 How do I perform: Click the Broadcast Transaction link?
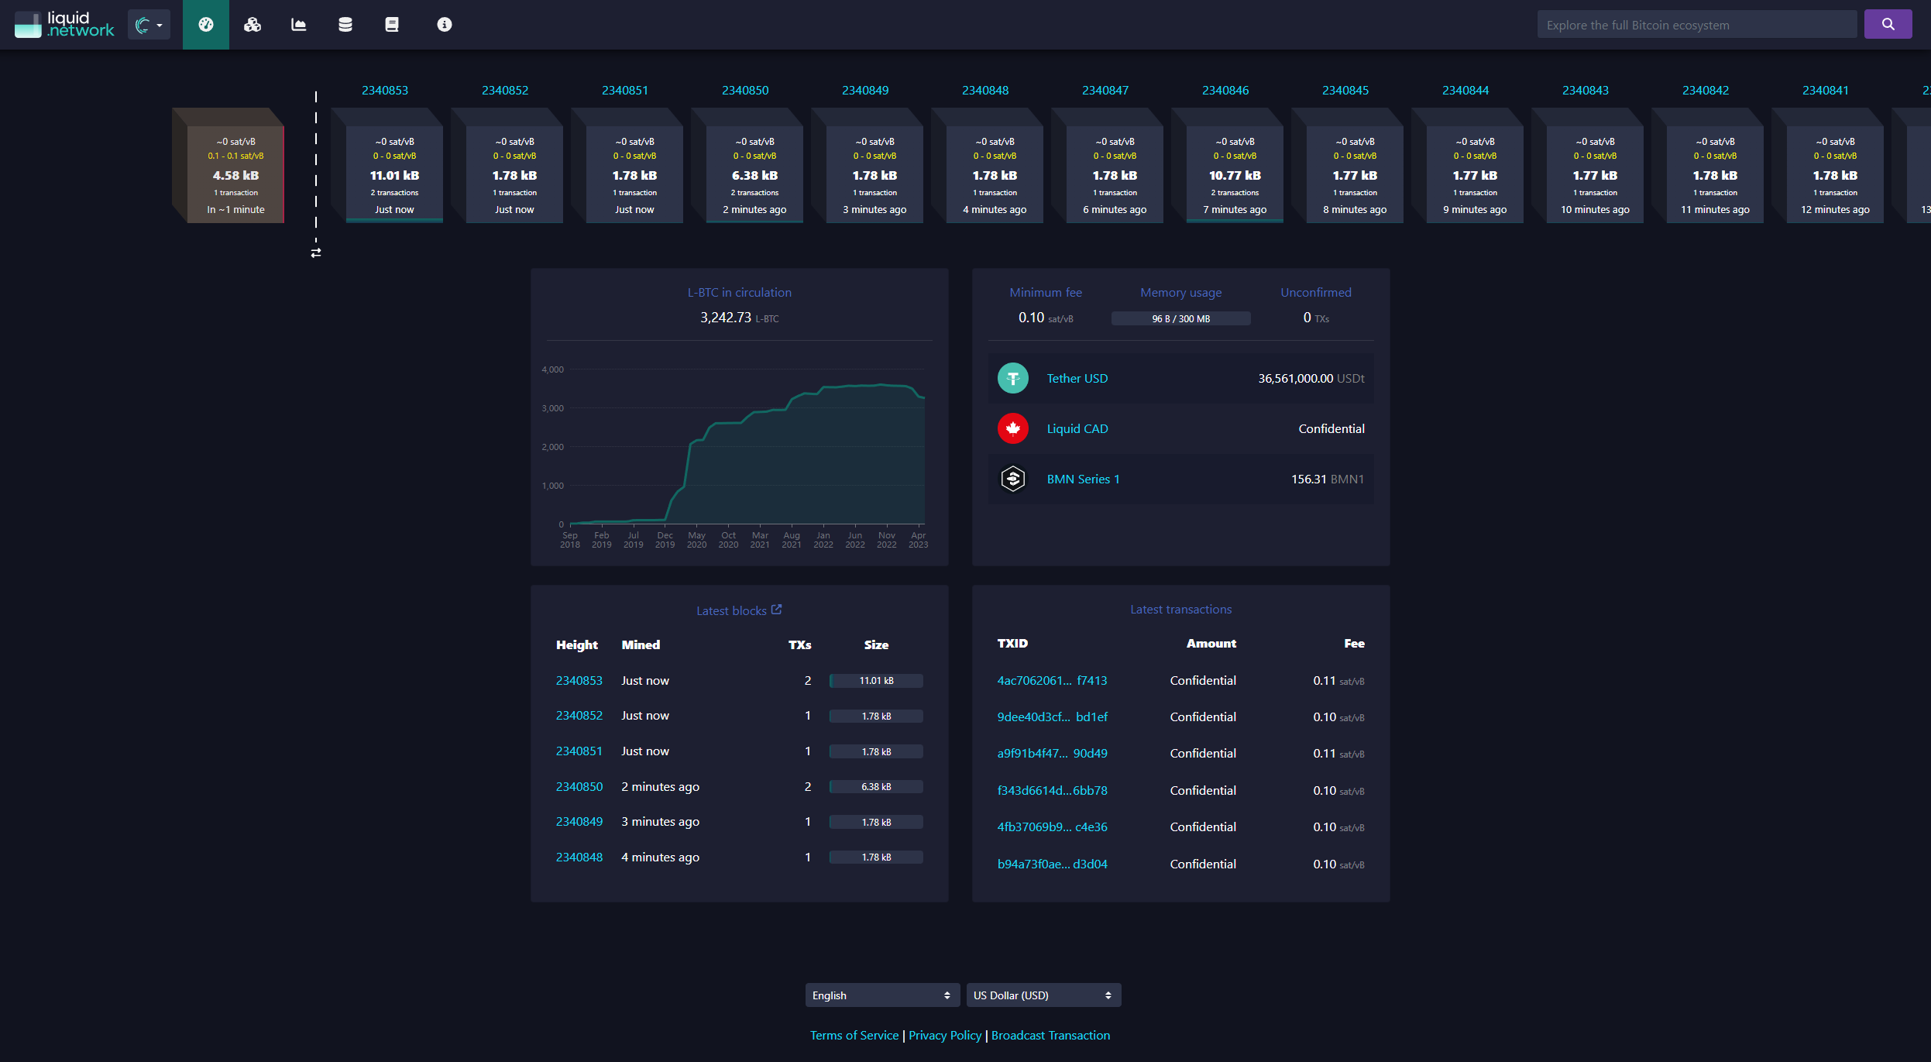coord(1050,1035)
